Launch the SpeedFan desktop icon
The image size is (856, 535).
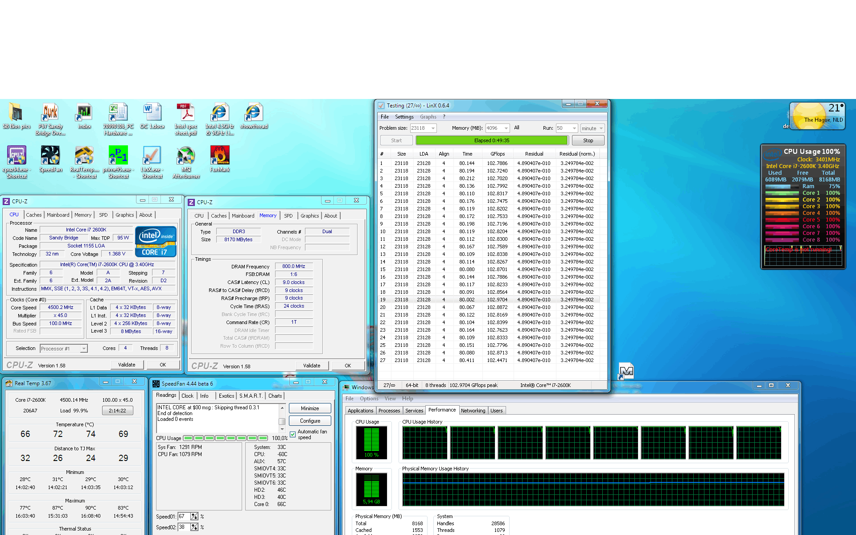pos(50,155)
